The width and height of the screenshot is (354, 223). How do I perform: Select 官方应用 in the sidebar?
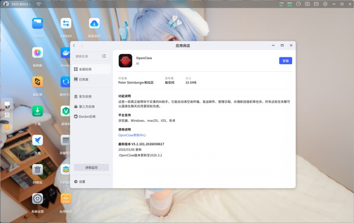pos(92,96)
